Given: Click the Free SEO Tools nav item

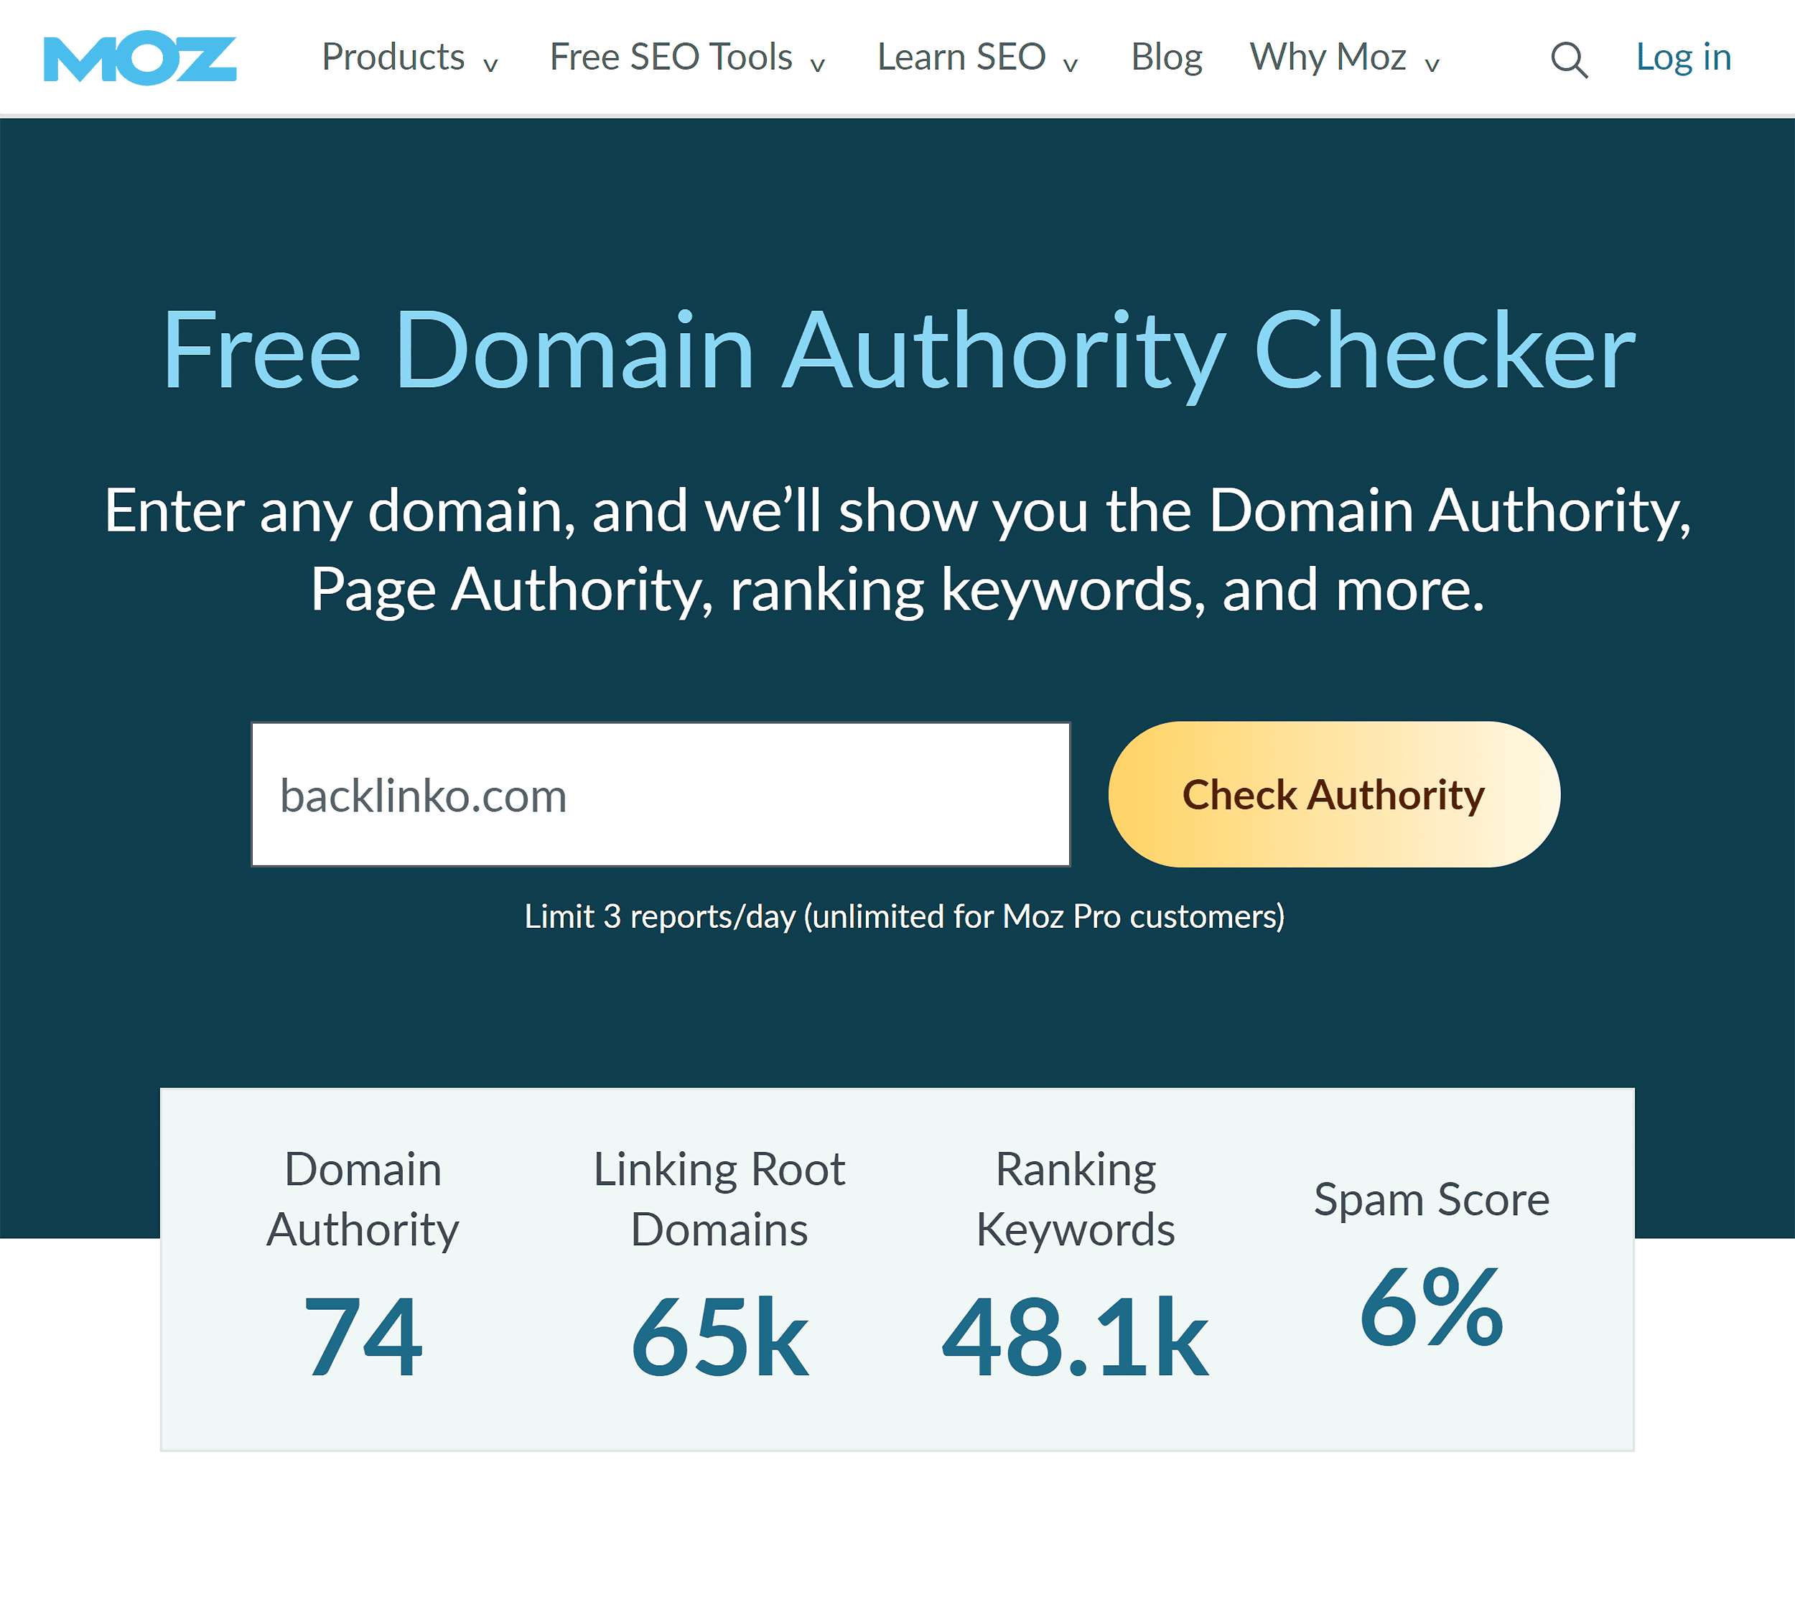Looking at the screenshot, I should [x=688, y=56].
